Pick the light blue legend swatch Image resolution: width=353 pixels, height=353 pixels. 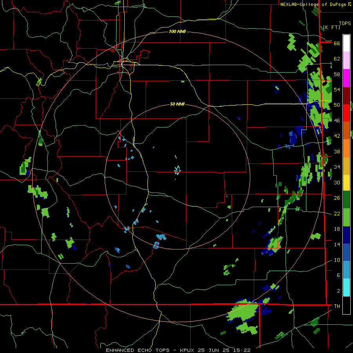(346, 270)
